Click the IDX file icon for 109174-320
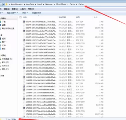126x120 pixels. click(24, 68)
